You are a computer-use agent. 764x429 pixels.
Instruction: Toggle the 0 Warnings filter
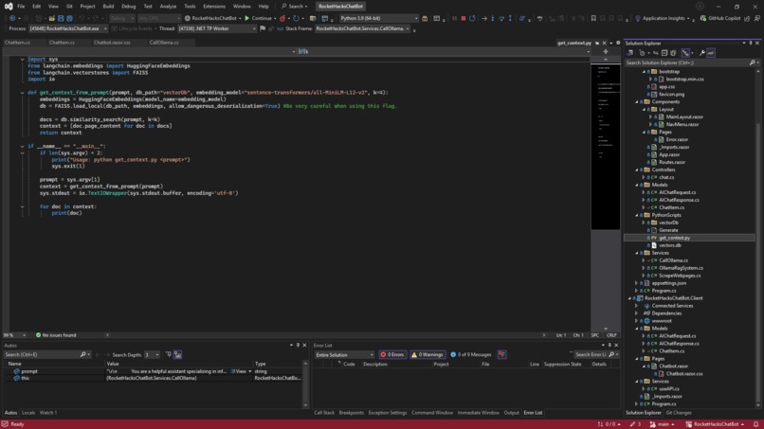pyautogui.click(x=427, y=354)
